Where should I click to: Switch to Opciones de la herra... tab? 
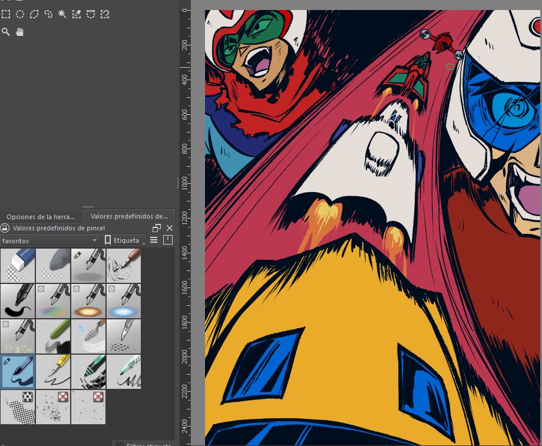click(41, 217)
